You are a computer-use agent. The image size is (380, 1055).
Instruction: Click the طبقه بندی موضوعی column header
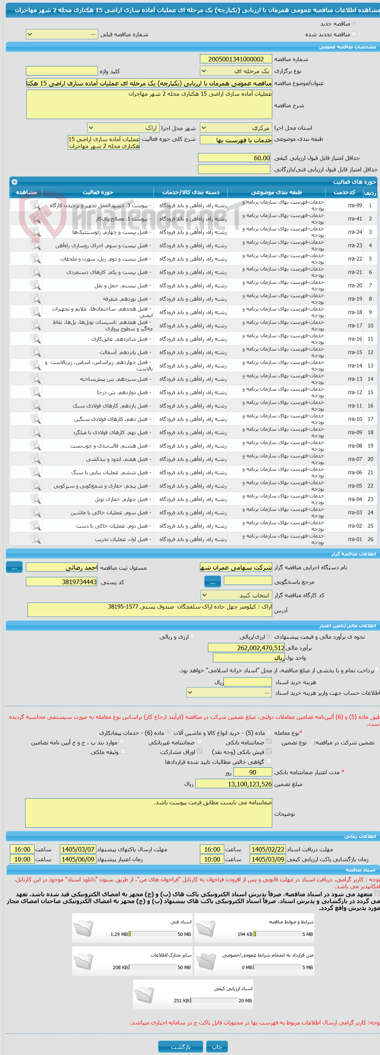[x=277, y=192]
